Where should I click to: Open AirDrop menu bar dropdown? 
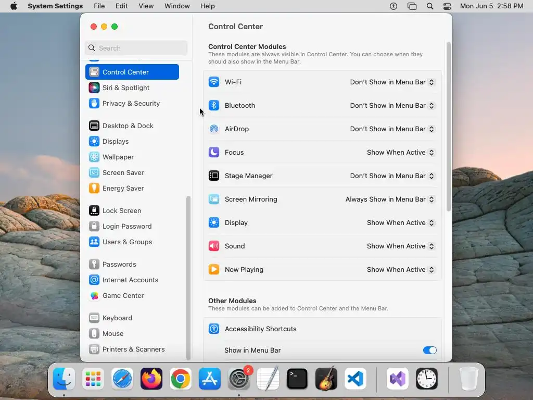click(x=392, y=129)
